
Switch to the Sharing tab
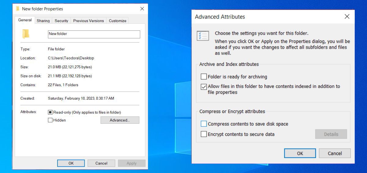pos(43,21)
